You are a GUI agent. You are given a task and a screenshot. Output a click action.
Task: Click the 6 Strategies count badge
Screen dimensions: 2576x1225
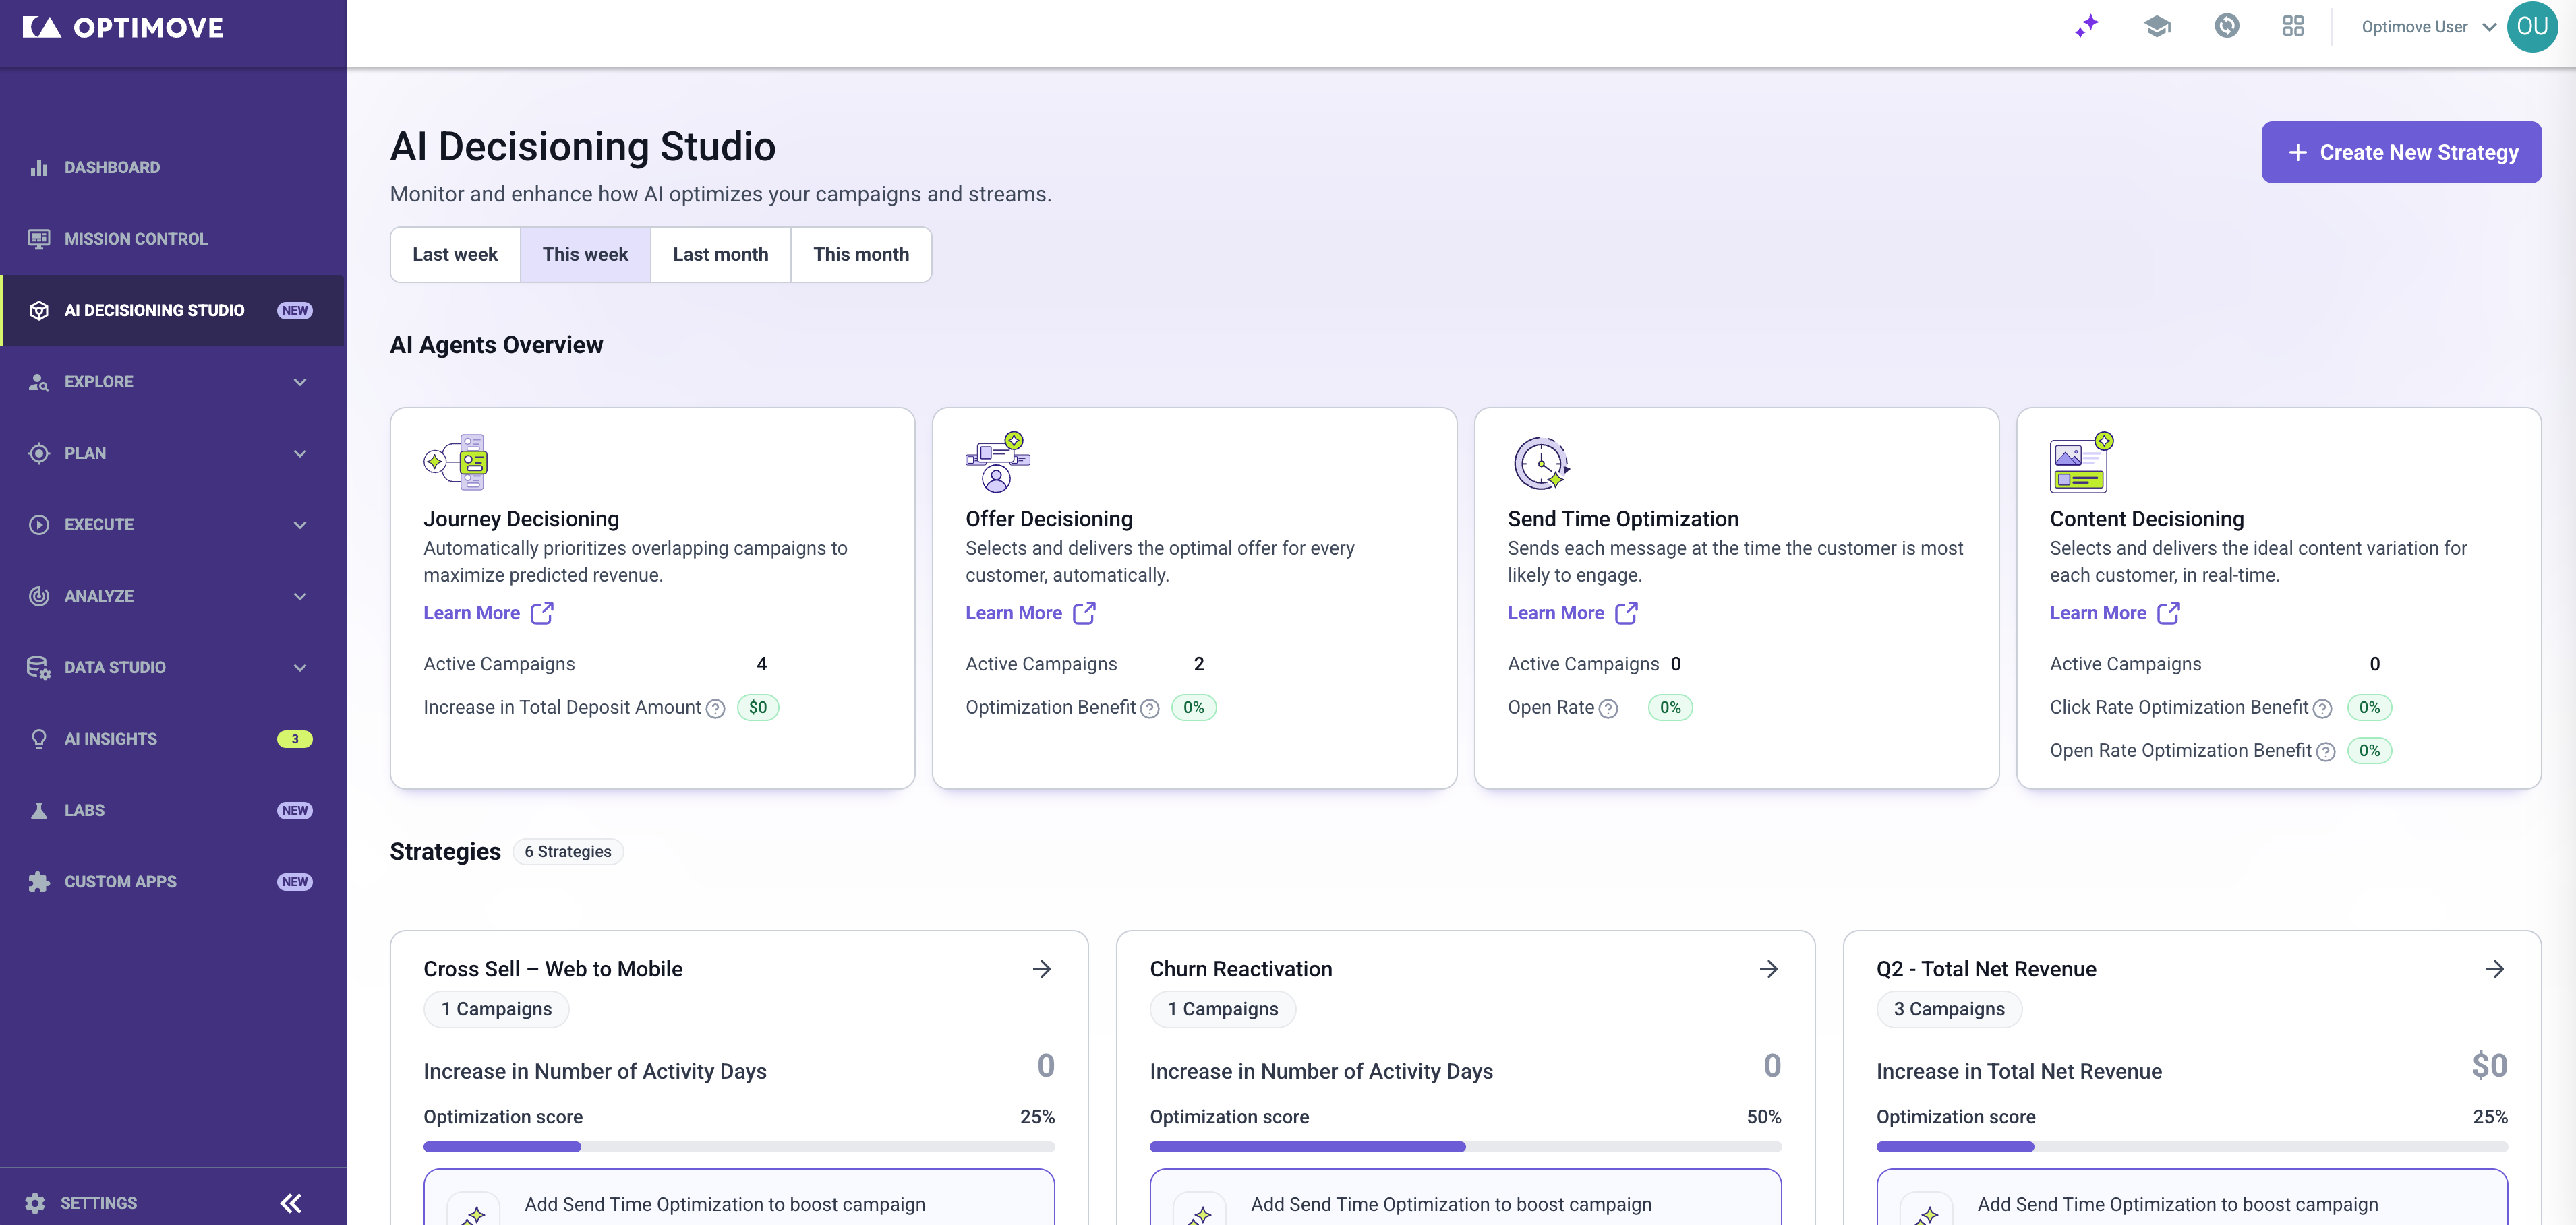click(568, 851)
